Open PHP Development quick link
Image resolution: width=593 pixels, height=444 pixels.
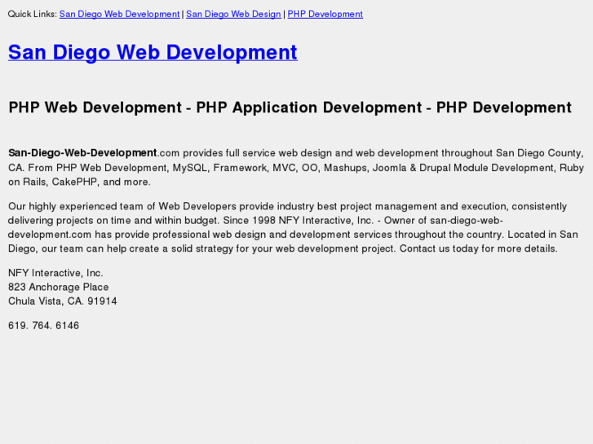(325, 14)
